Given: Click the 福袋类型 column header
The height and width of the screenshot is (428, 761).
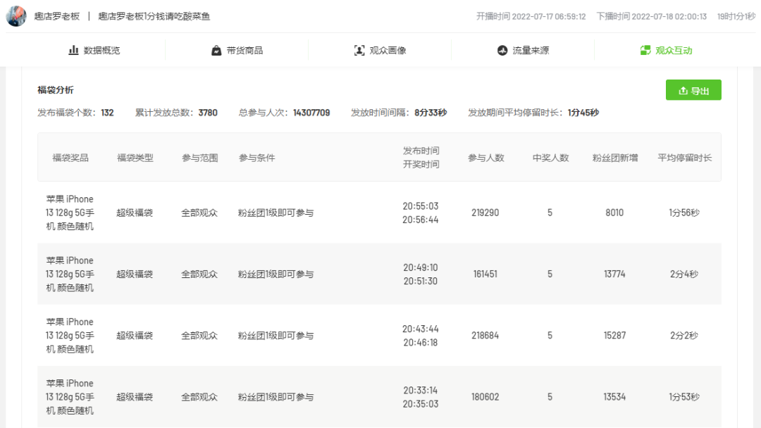Looking at the screenshot, I should [x=135, y=158].
